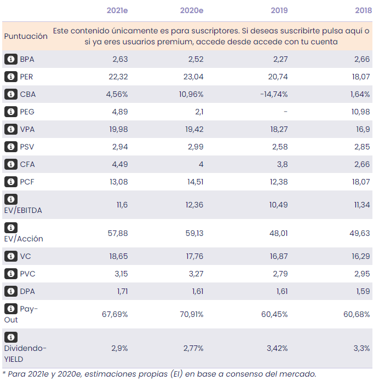Open the info icon for PSV
The height and width of the screenshot is (381, 379).
coord(10,147)
